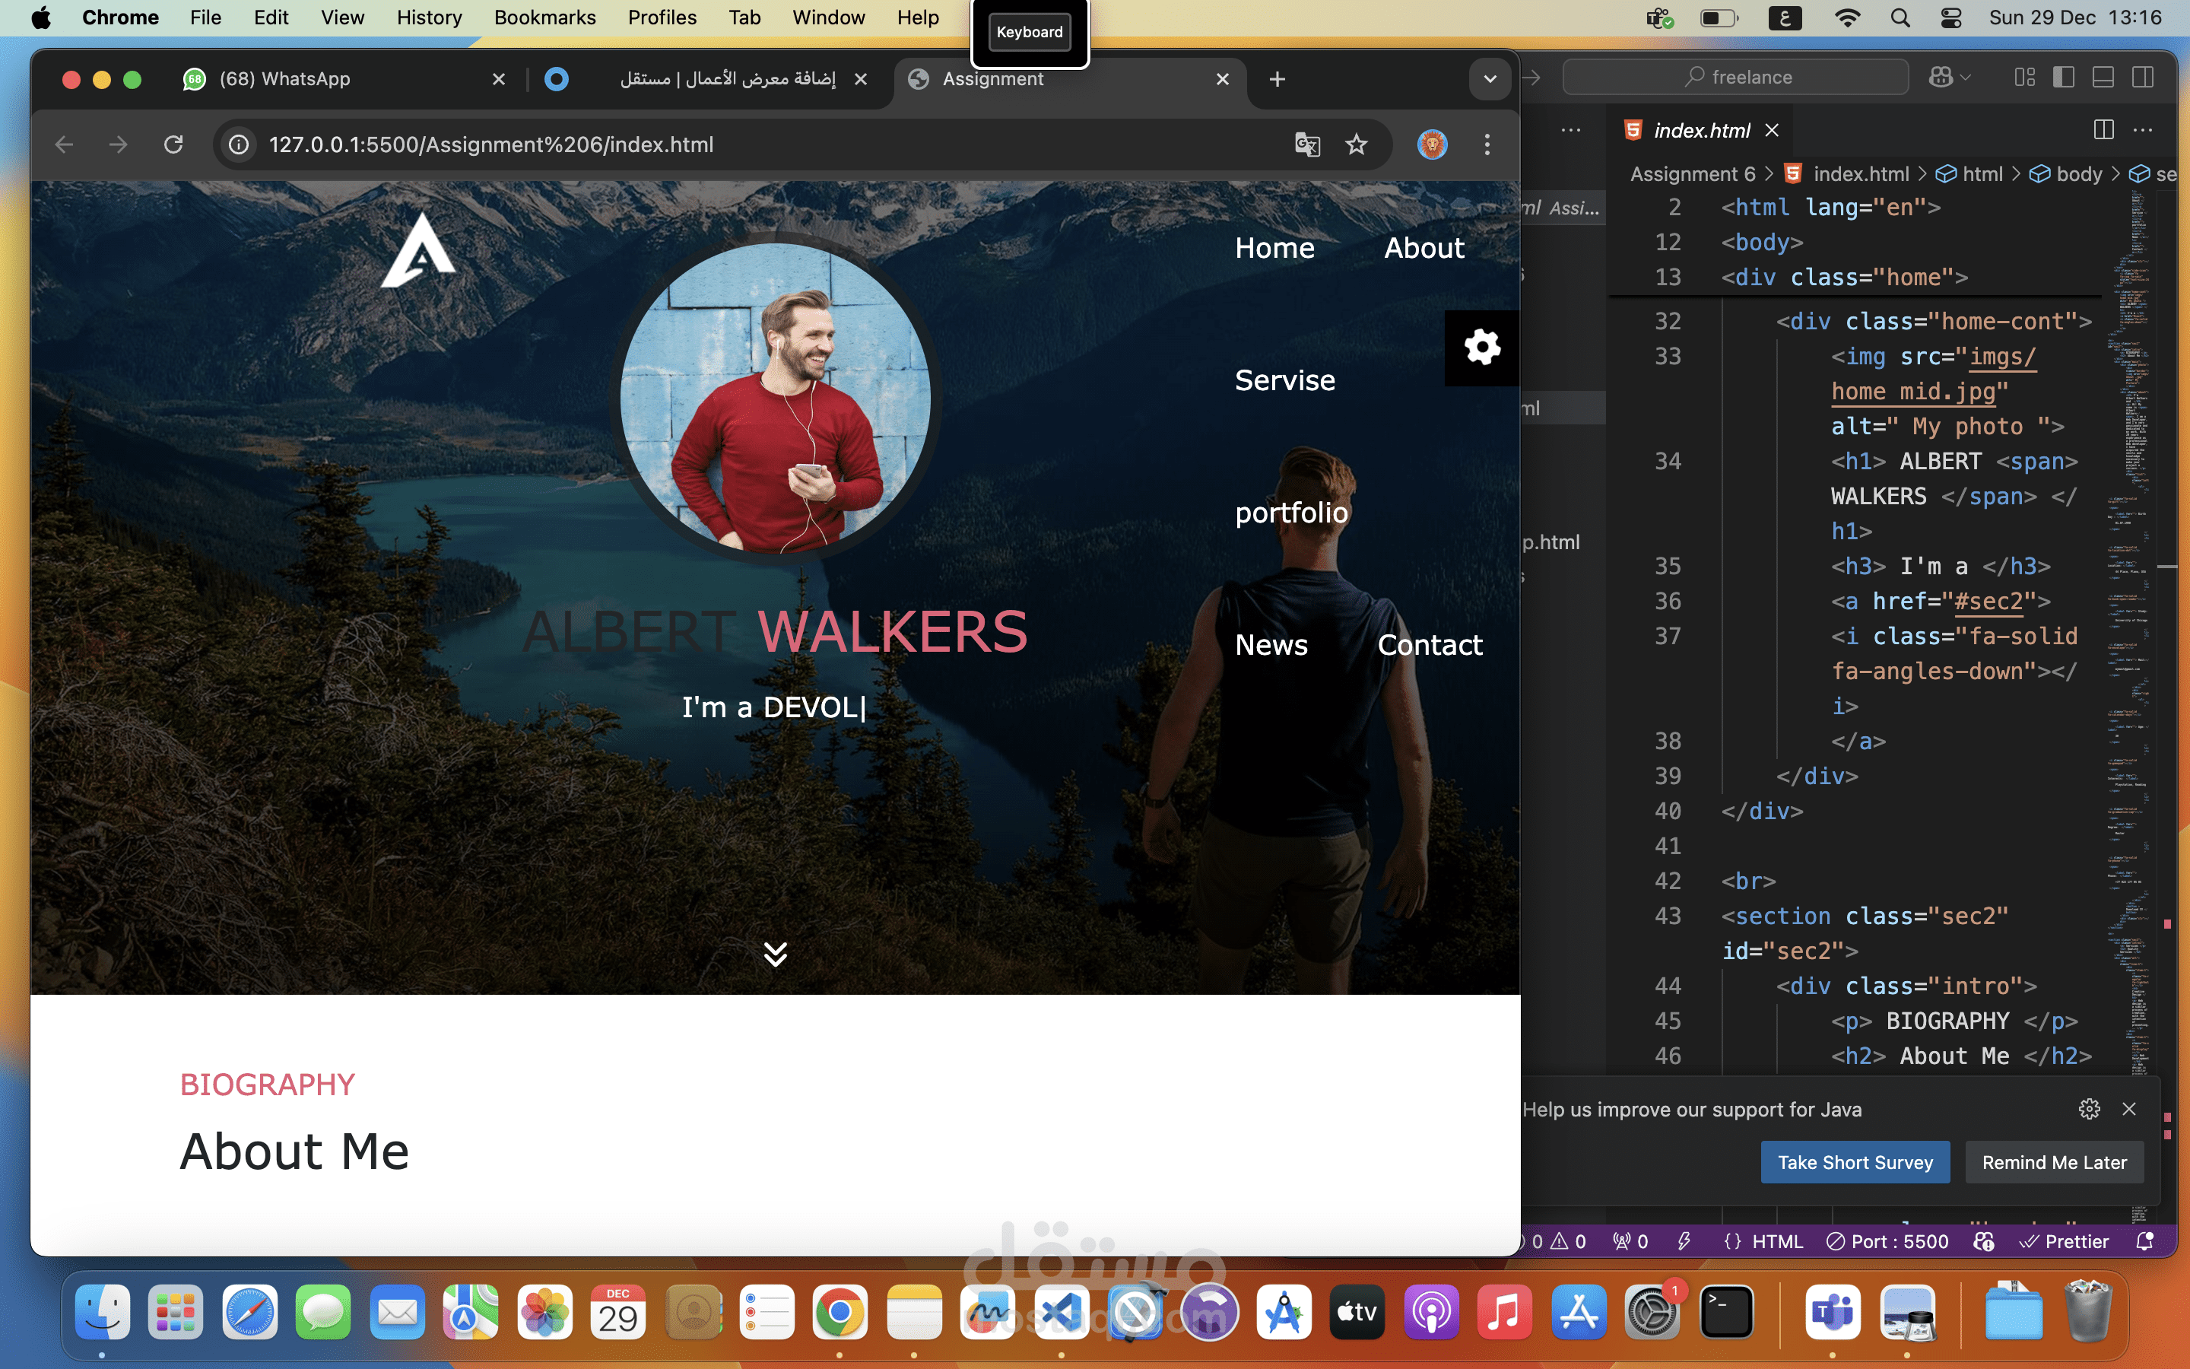Open the Copilot status icon in the status bar
The width and height of the screenshot is (2190, 1369).
[1984, 1241]
